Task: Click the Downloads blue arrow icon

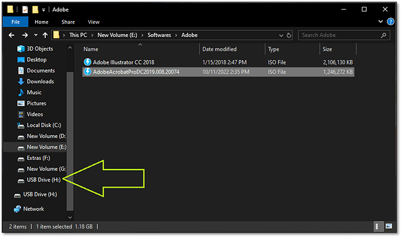Action: click(x=21, y=81)
